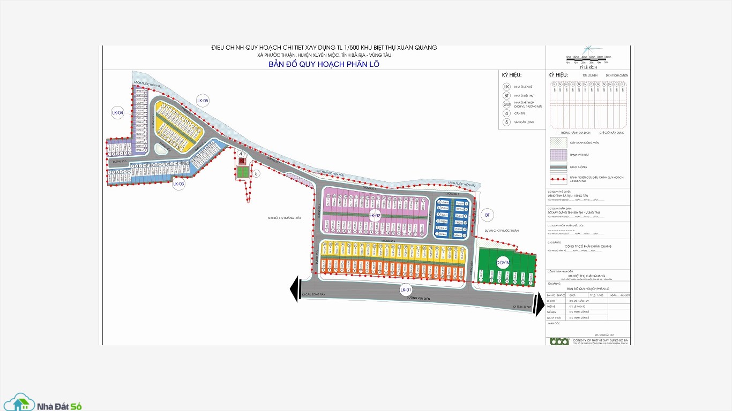The height and width of the screenshot is (411, 732).
Task: Click the LK legend circle symbol
Action: (506, 86)
